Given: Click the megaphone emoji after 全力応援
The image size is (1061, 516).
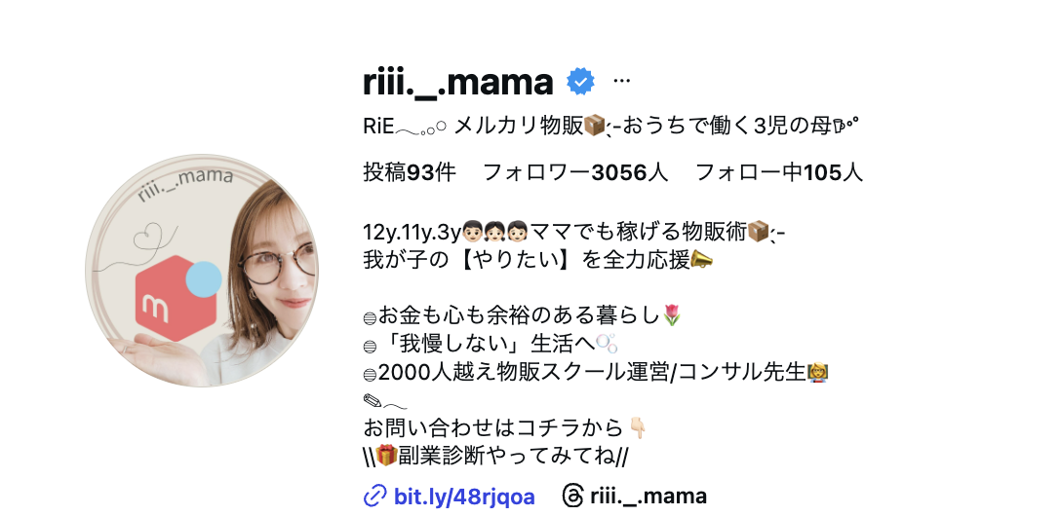Looking at the screenshot, I should (700, 259).
